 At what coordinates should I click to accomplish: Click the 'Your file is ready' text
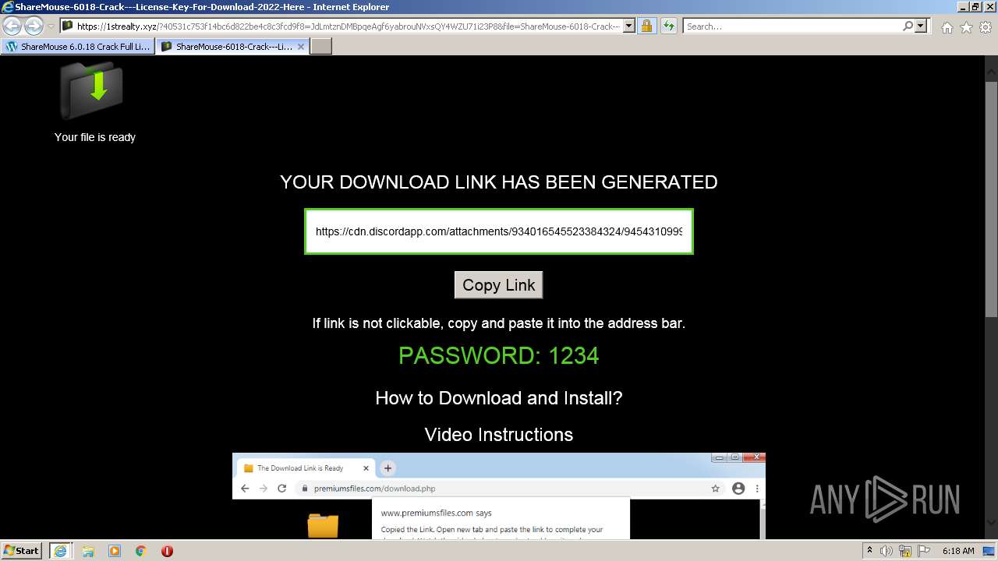tap(95, 137)
